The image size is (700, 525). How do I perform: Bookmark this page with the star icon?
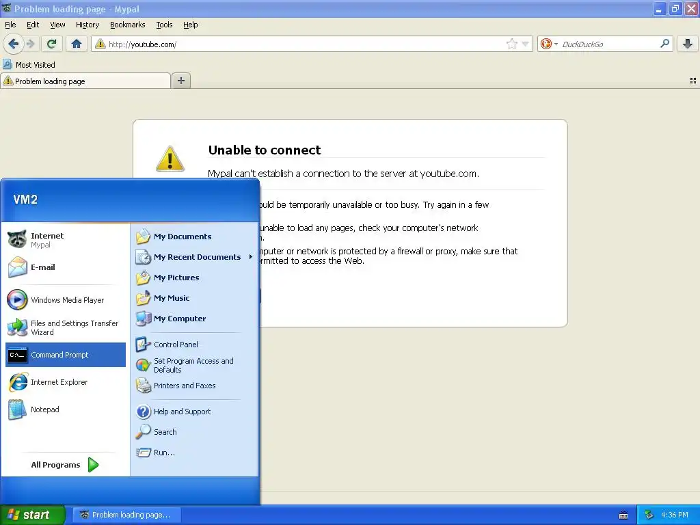(511, 44)
